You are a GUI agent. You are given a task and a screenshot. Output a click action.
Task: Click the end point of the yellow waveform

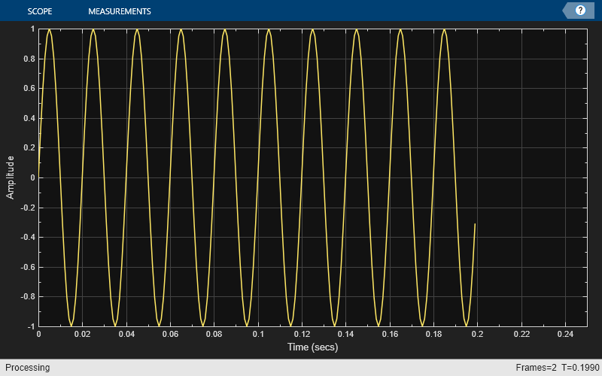(475, 224)
